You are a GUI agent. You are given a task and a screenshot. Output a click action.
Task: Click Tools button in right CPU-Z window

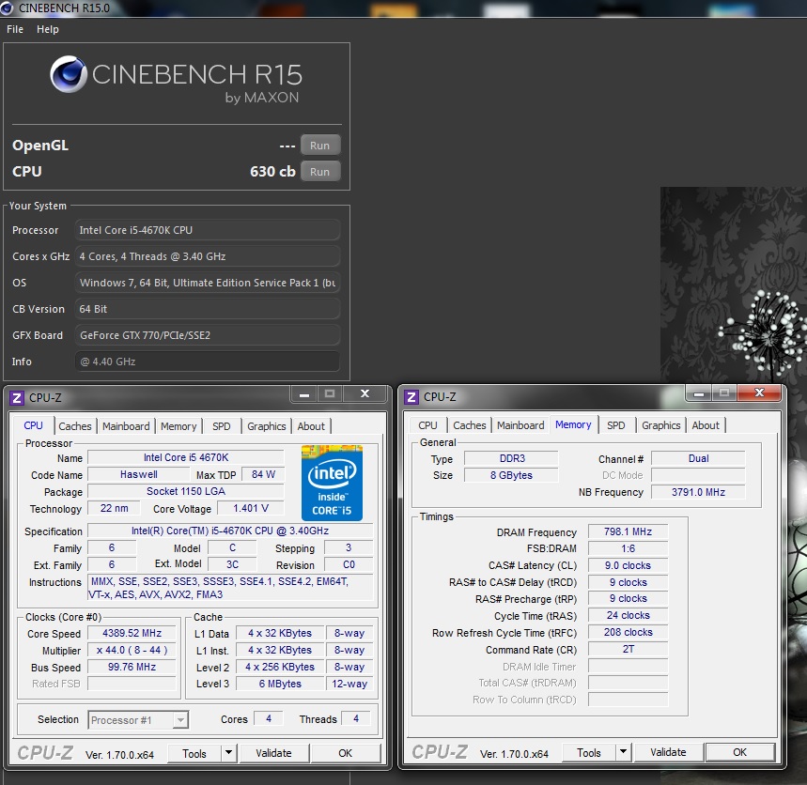(x=589, y=752)
